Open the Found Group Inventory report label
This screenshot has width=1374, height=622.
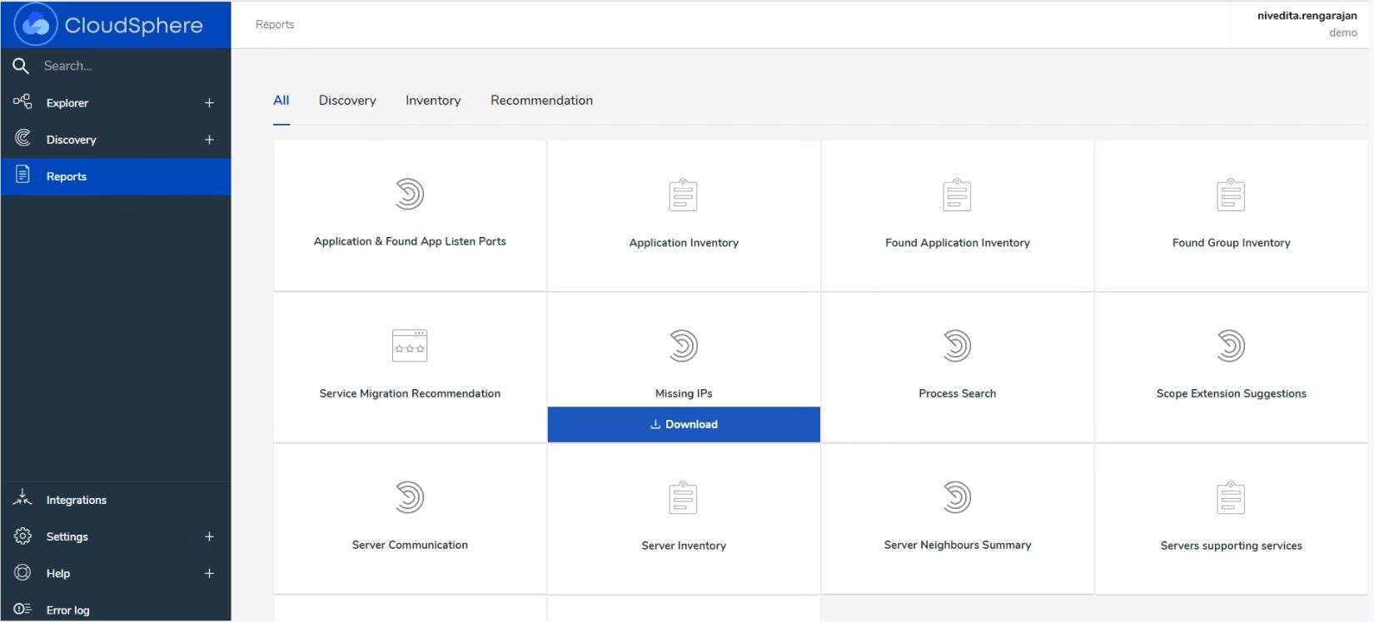(x=1231, y=243)
